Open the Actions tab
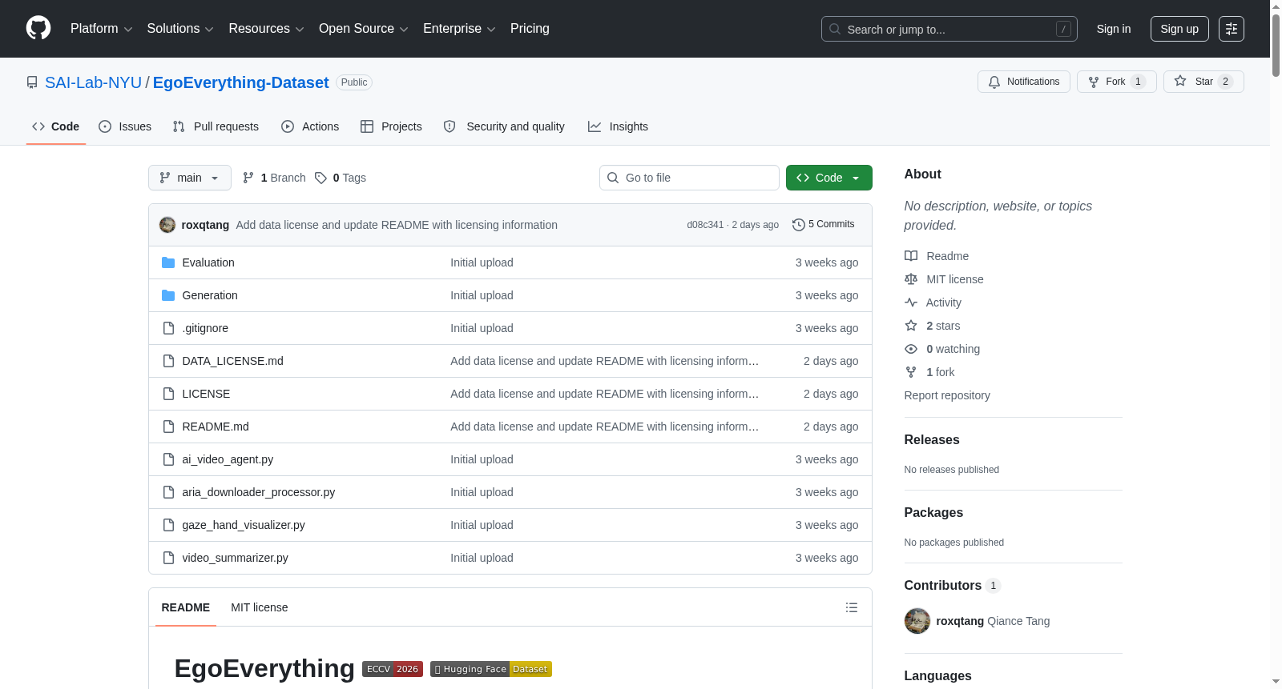The image size is (1282, 689). (x=310, y=126)
